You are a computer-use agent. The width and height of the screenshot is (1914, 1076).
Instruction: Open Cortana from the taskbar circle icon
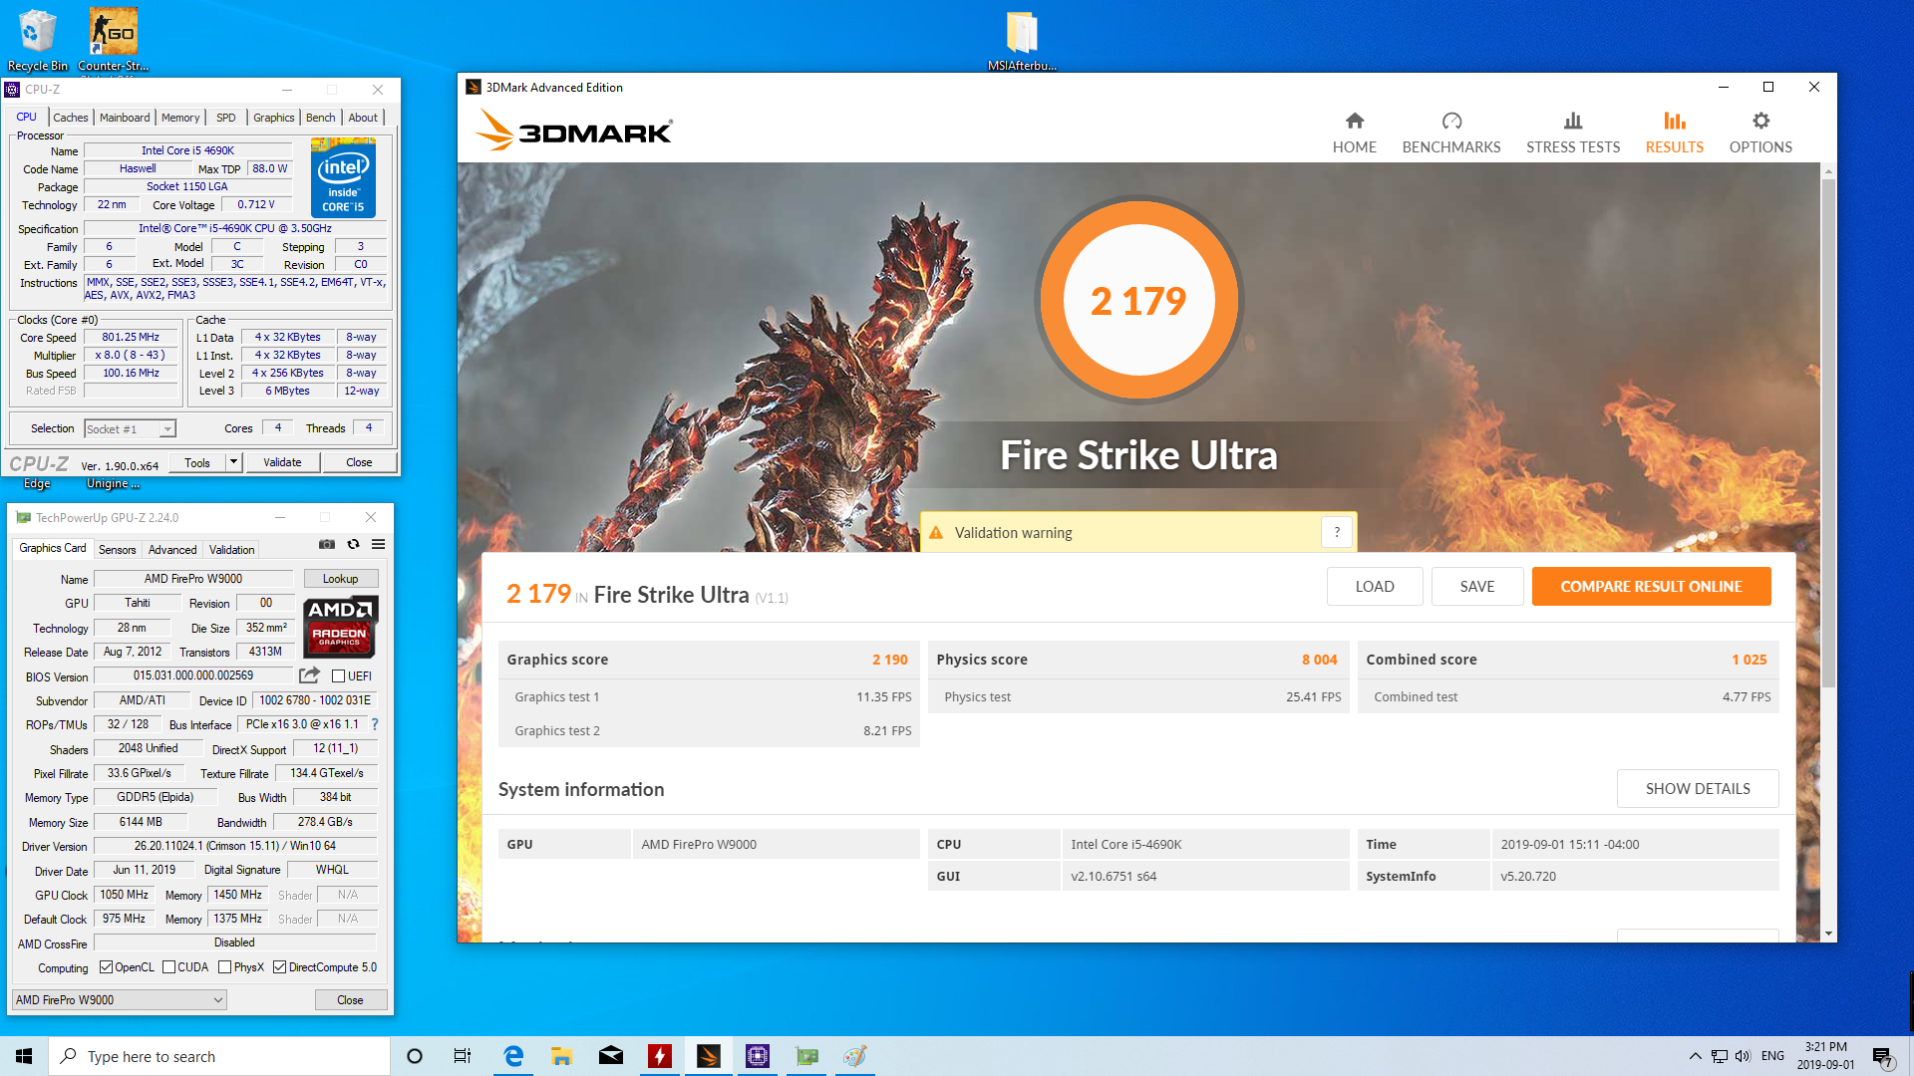pyautogui.click(x=415, y=1056)
